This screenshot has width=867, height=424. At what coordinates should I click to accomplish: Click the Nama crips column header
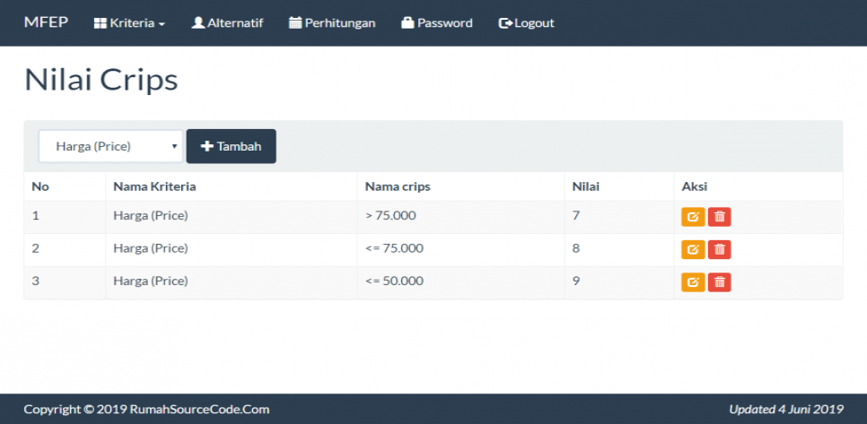(x=398, y=186)
